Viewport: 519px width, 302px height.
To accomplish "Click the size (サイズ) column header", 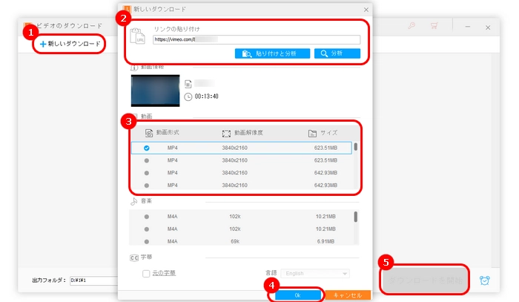I will pos(323,133).
